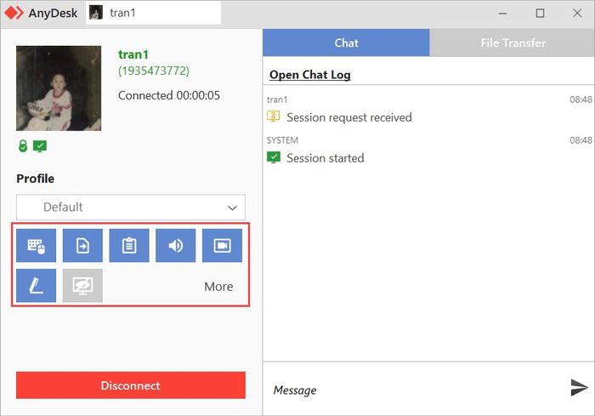Click the Message input field

click(x=416, y=390)
